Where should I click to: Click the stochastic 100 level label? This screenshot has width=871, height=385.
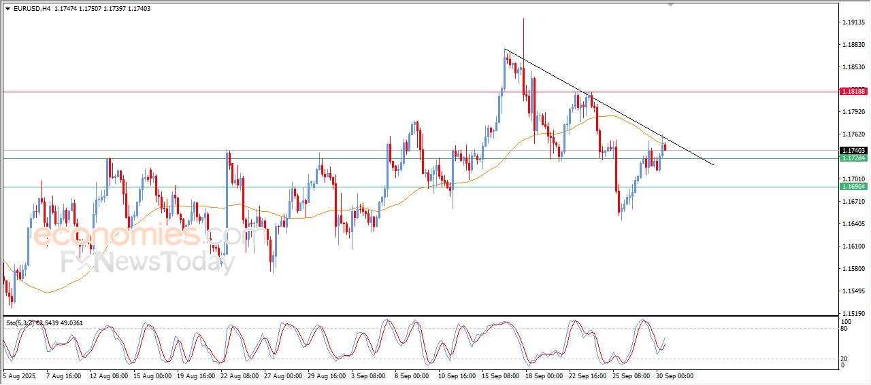[847, 321]
